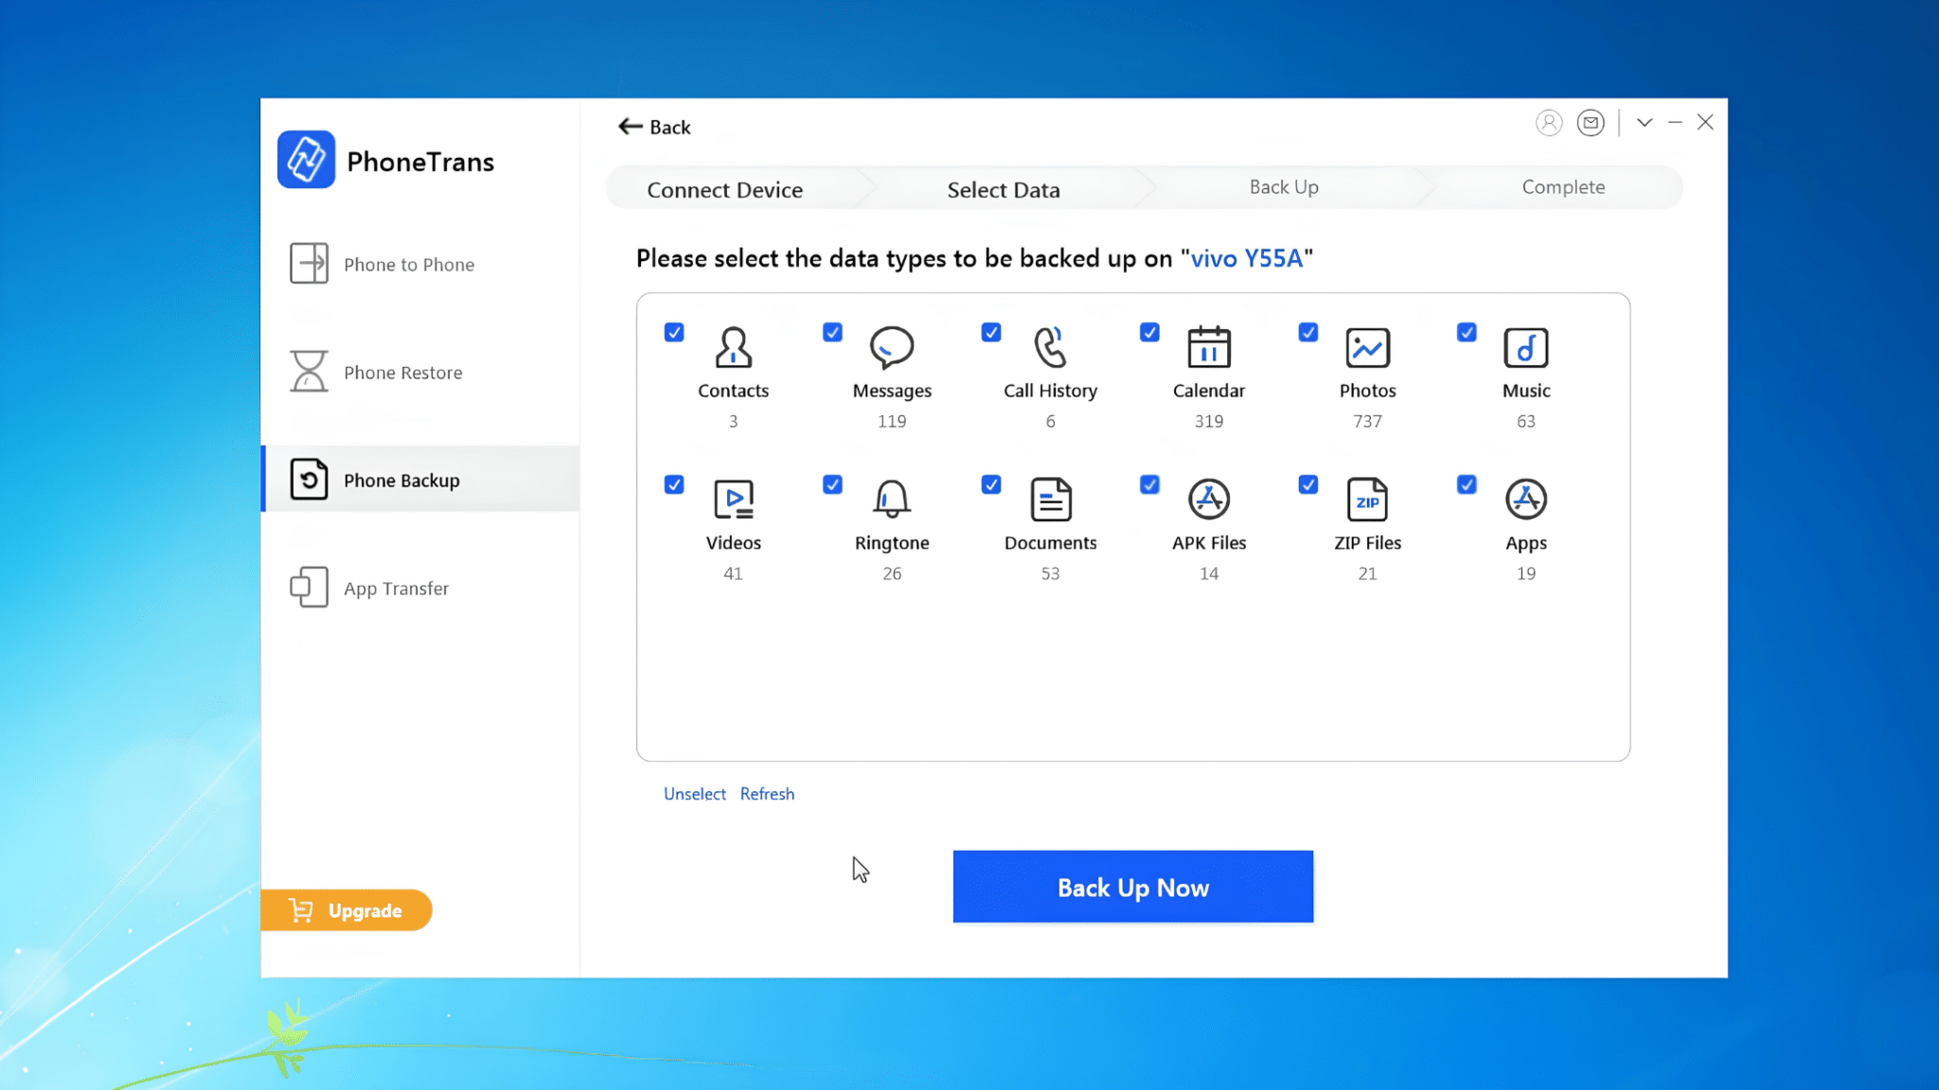Screen dimensions: 1939x1090
Task: Click the Call History phone icon
Action: 1050,347
